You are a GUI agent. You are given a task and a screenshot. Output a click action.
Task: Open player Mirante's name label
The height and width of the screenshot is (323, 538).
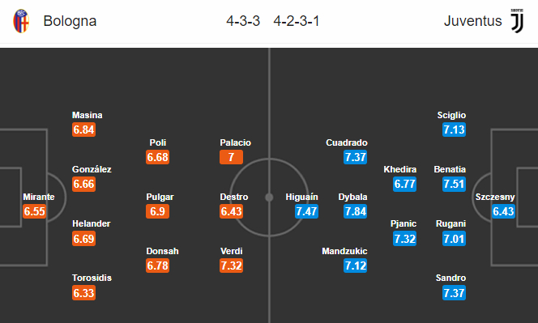click(x=39, y=197)
